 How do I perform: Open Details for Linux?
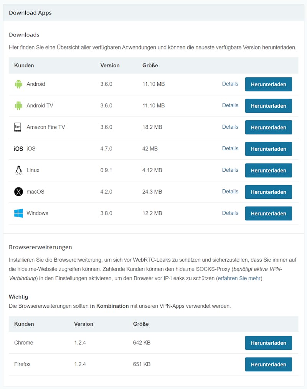[230, 170]
